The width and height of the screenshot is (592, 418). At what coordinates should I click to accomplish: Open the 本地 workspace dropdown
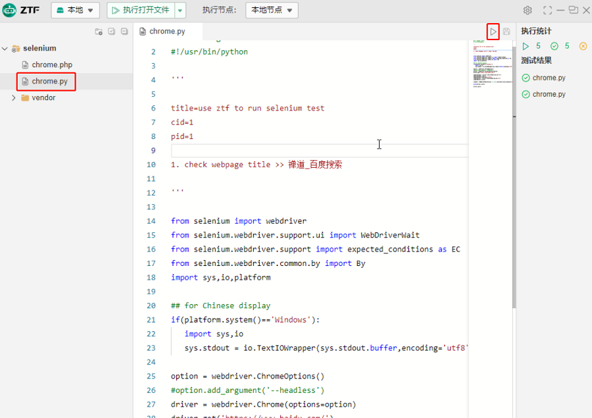coord(76,11)
